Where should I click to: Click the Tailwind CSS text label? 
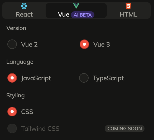40,128
